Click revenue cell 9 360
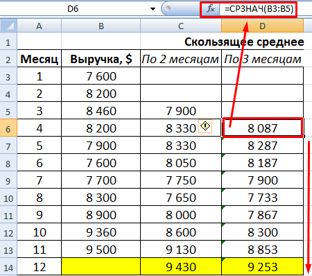Screen dimensions: 312x276 101,232
